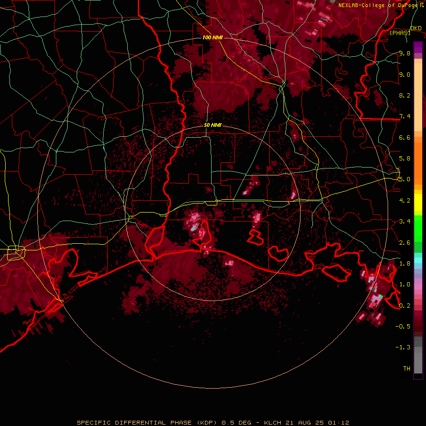Click the TH label at the bottom of the scale

[407, 369]
